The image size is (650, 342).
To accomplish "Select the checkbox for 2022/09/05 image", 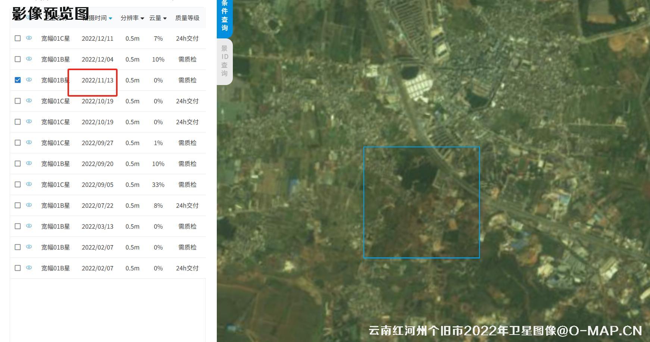I will [18, 184].
